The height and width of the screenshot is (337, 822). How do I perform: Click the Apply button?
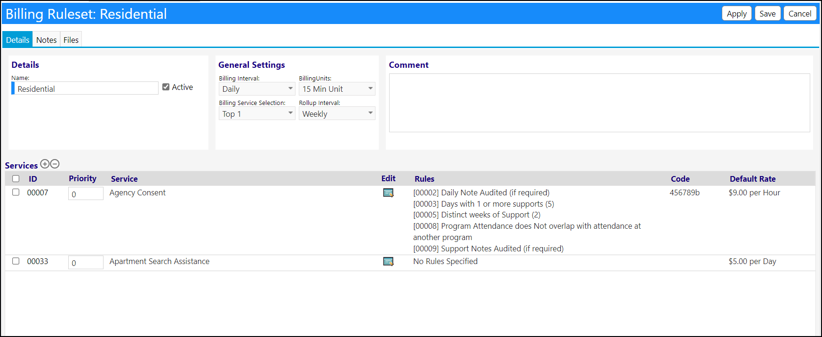pos(736,14)
